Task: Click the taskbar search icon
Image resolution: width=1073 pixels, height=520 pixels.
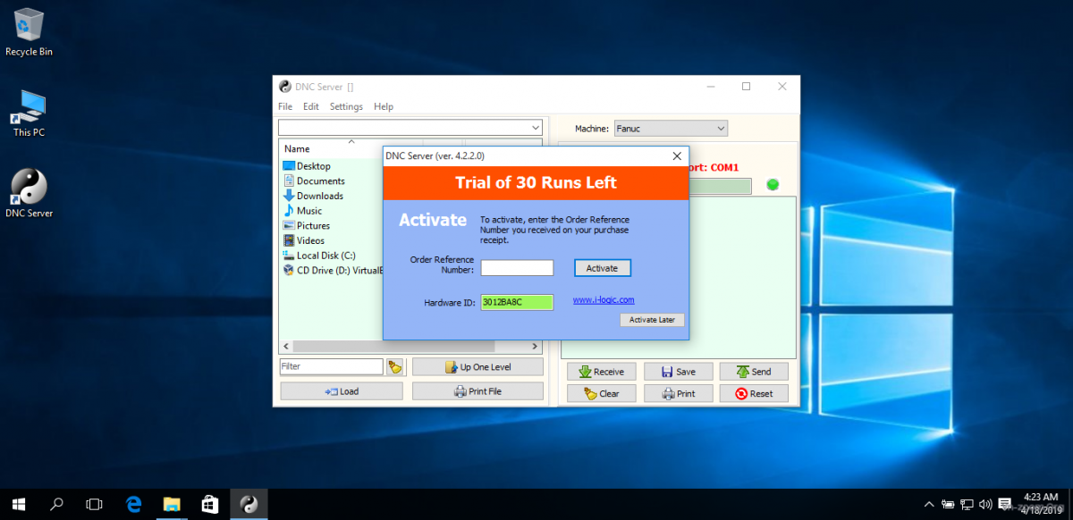Action: [56, 505]
